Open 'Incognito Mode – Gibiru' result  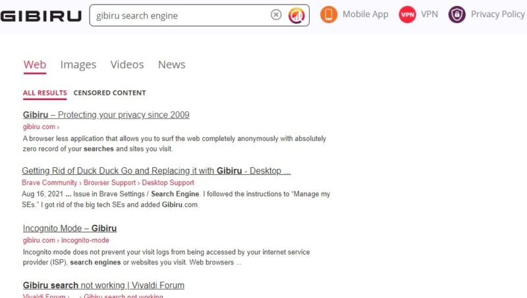[x=70, y=228]
